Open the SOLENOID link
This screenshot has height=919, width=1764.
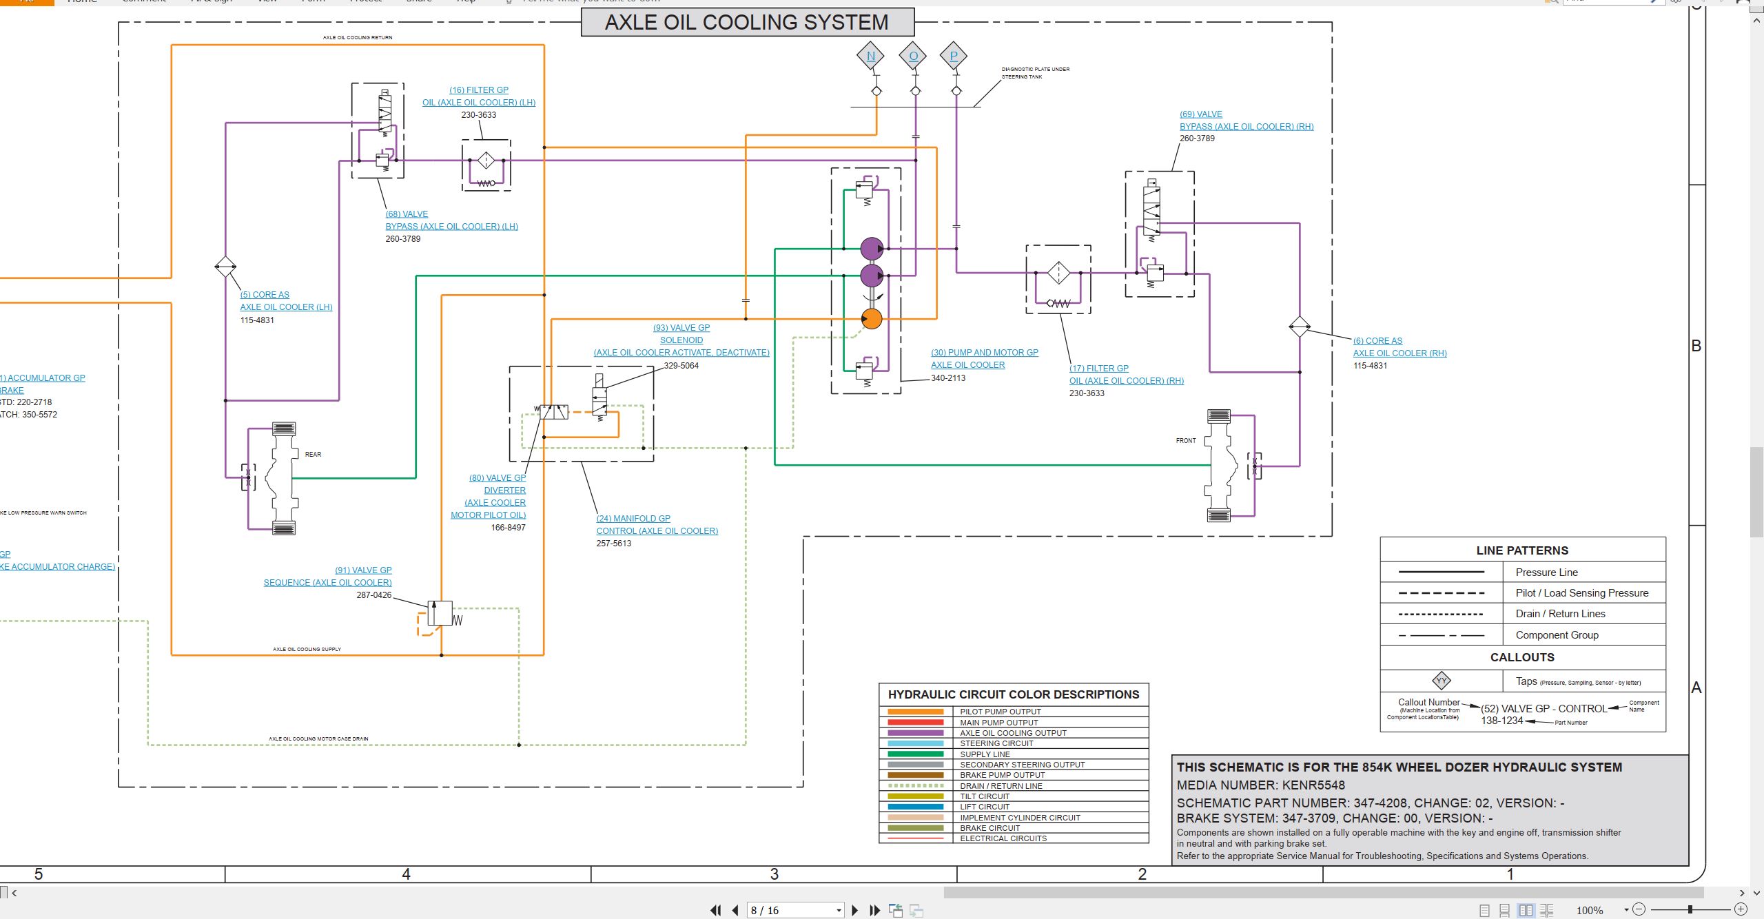pyautogui.click(x=681, y=340)
